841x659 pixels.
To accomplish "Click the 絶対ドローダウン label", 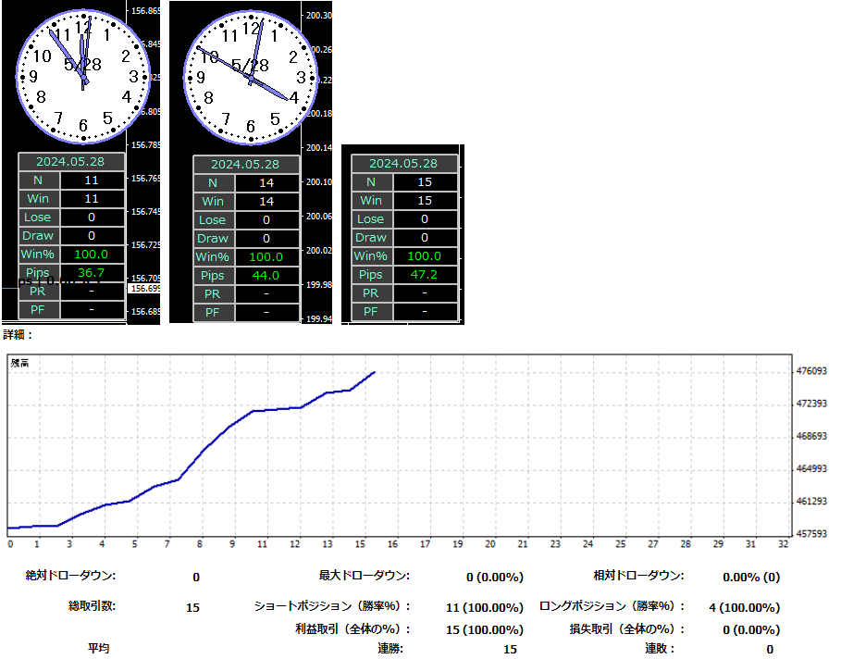I will (70, 576).
